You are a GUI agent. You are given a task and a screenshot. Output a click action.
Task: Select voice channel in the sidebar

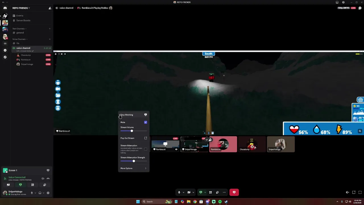click(x=31, y=49)
